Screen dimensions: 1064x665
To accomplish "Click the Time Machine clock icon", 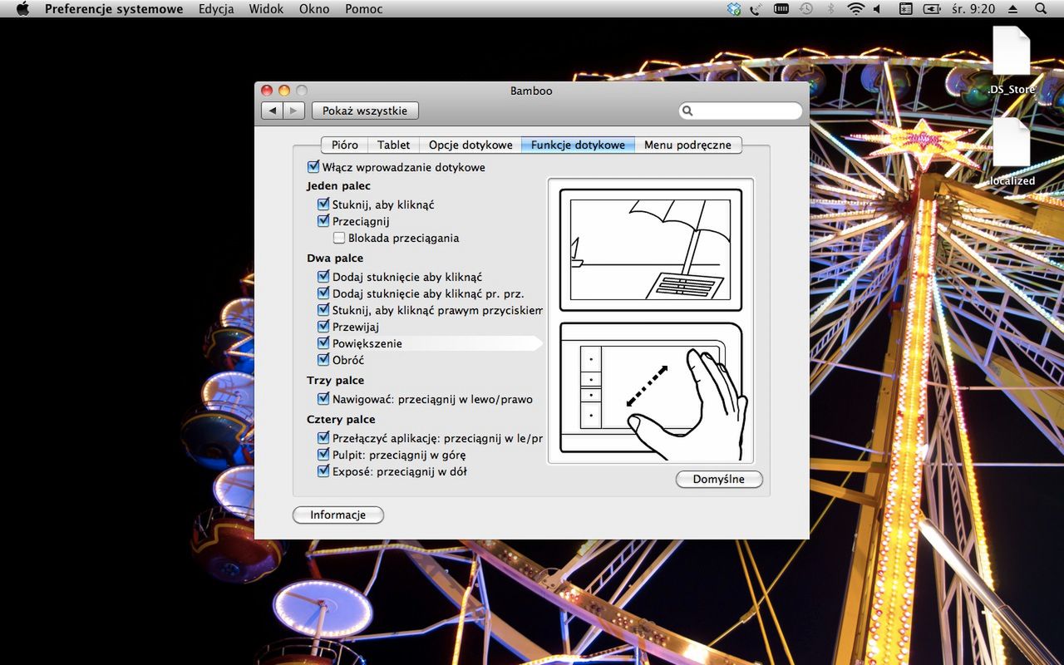I will pyautogui.click(x=805, y=9).
